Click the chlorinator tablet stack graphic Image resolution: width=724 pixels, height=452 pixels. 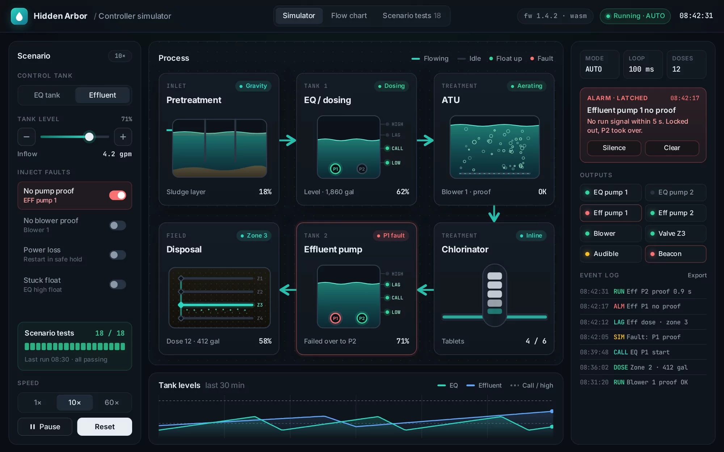494,295
